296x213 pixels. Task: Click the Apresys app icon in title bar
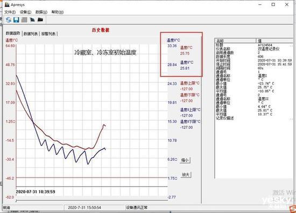(7, 4)
